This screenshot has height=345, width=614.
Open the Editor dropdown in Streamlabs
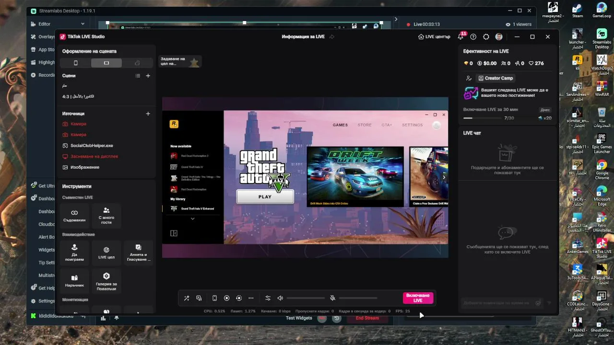58,24
